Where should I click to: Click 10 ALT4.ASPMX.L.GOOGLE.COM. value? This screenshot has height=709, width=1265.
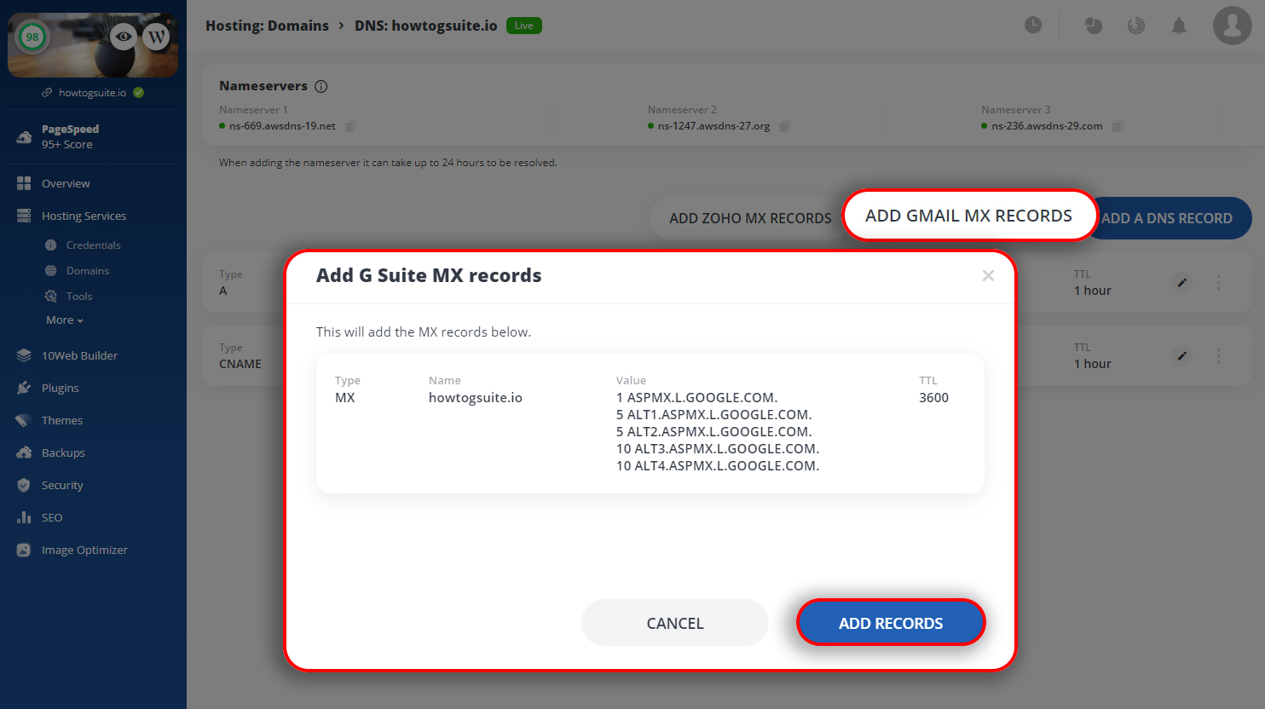click(x=718, y=465)
